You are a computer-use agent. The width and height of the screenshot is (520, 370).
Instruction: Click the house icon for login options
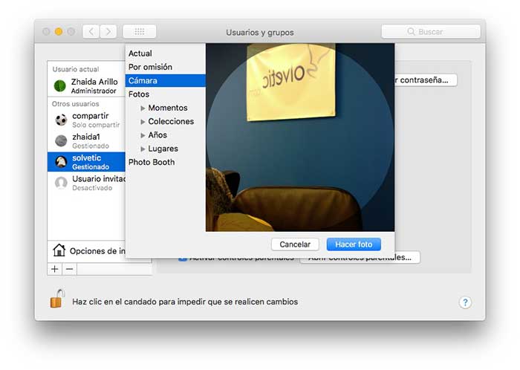[x=59, y=250]
